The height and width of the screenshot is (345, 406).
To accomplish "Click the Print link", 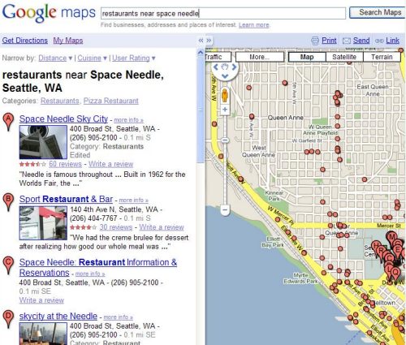I will pos(329,41).
